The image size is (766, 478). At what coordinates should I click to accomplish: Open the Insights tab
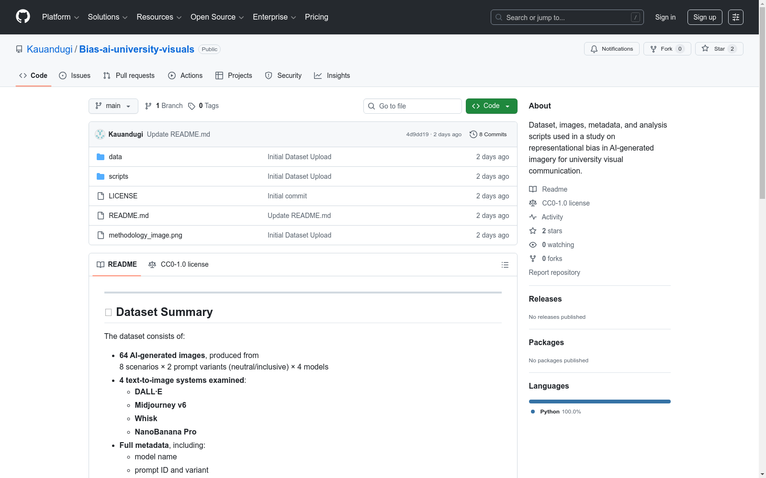tap(332, 76)
